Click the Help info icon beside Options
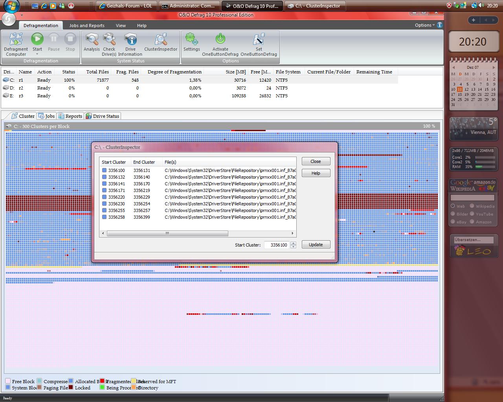 pyautogui.click(x=439, y=25)
